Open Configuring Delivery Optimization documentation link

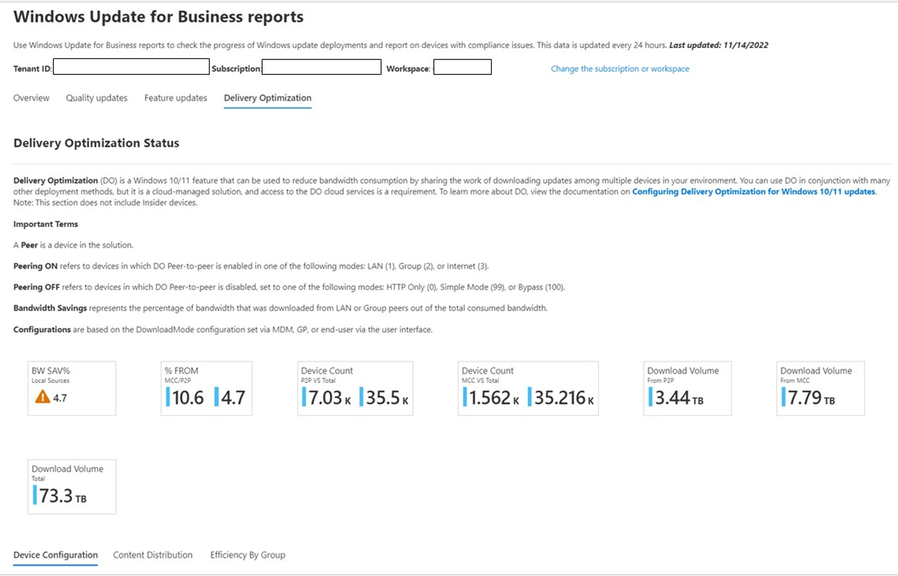[753, 192]
